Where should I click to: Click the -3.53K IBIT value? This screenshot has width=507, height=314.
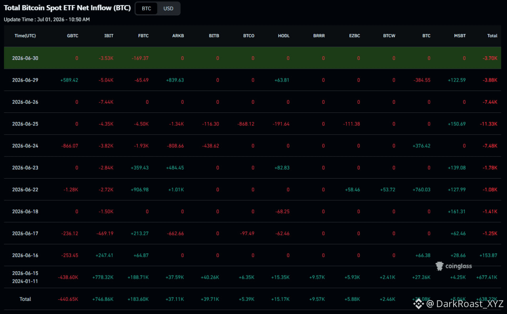tap(106, 58)
